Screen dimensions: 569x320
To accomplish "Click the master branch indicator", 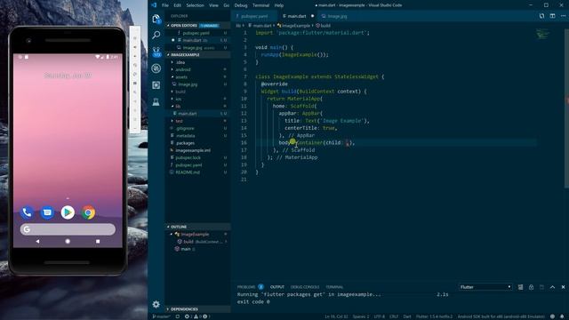I will click(x=161, y=316).
